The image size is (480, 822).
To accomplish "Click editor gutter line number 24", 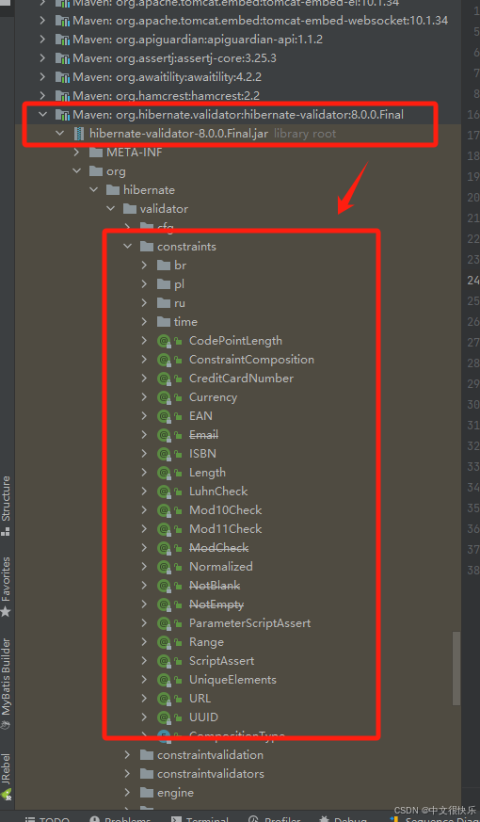I will click(473, 281).
